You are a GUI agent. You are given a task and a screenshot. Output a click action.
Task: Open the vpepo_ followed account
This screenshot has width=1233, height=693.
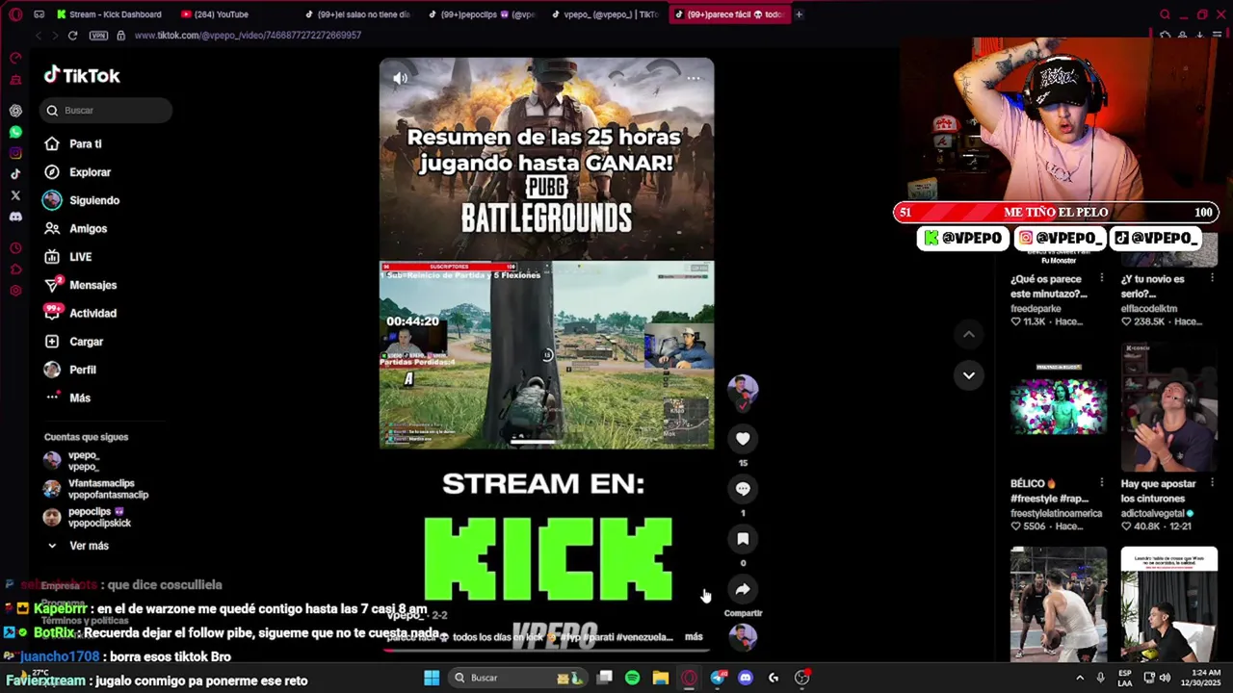72,461
